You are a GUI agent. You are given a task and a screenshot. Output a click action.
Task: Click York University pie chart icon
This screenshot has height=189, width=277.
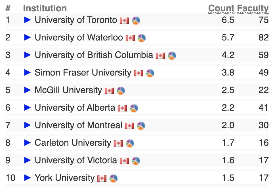point(114,179)
